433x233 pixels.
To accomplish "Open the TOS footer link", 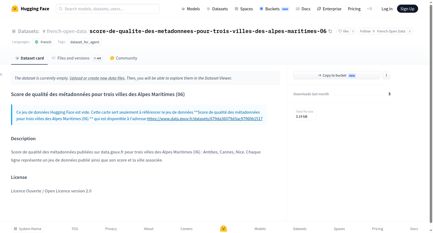I will 75,229.
